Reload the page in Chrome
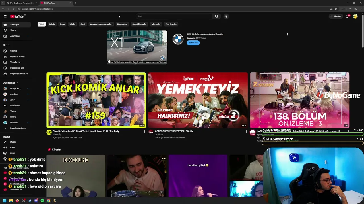Viewport: 364px width, 204px height. tap(13, 9)
